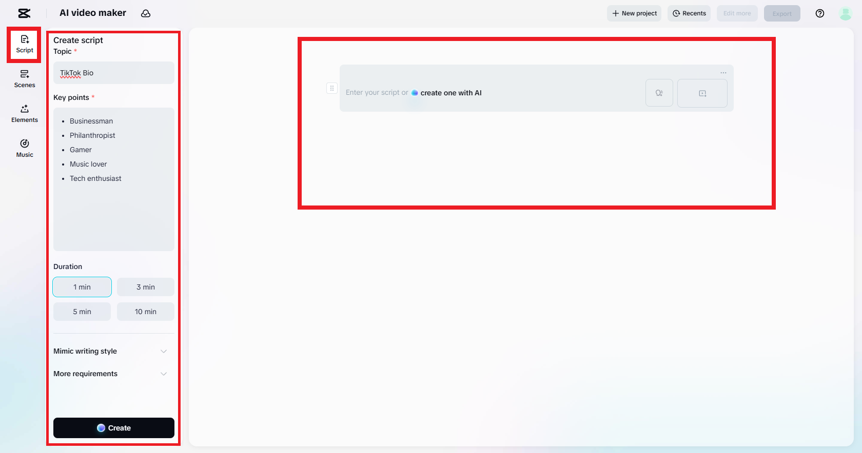The height and width of the screenshot is (453, 862).
Task: Click inside the Key points text area
Action: 114,179
